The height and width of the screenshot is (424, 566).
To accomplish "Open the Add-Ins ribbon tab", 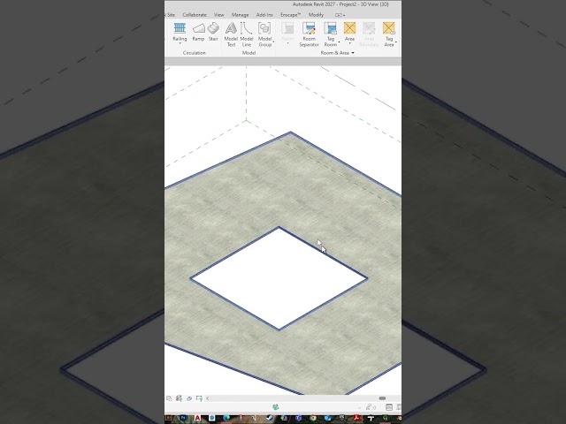I will (x=264, y=15).
